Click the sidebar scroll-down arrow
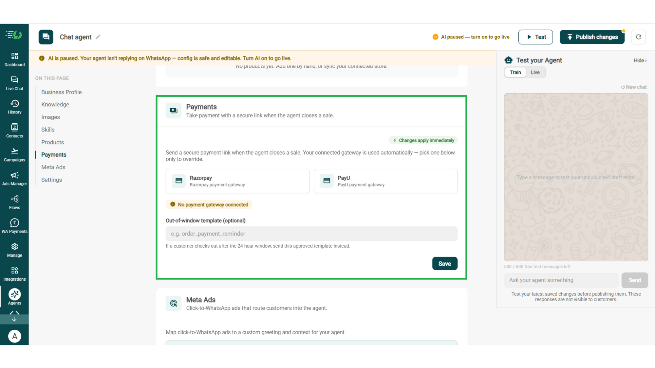Viewport: 655px width, 368px height. coord(14,319)
